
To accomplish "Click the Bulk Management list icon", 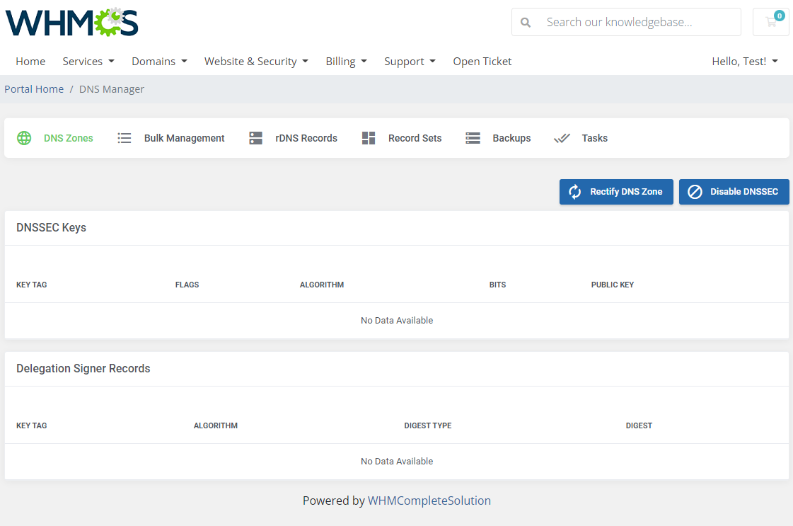I will tap(125, 138).
